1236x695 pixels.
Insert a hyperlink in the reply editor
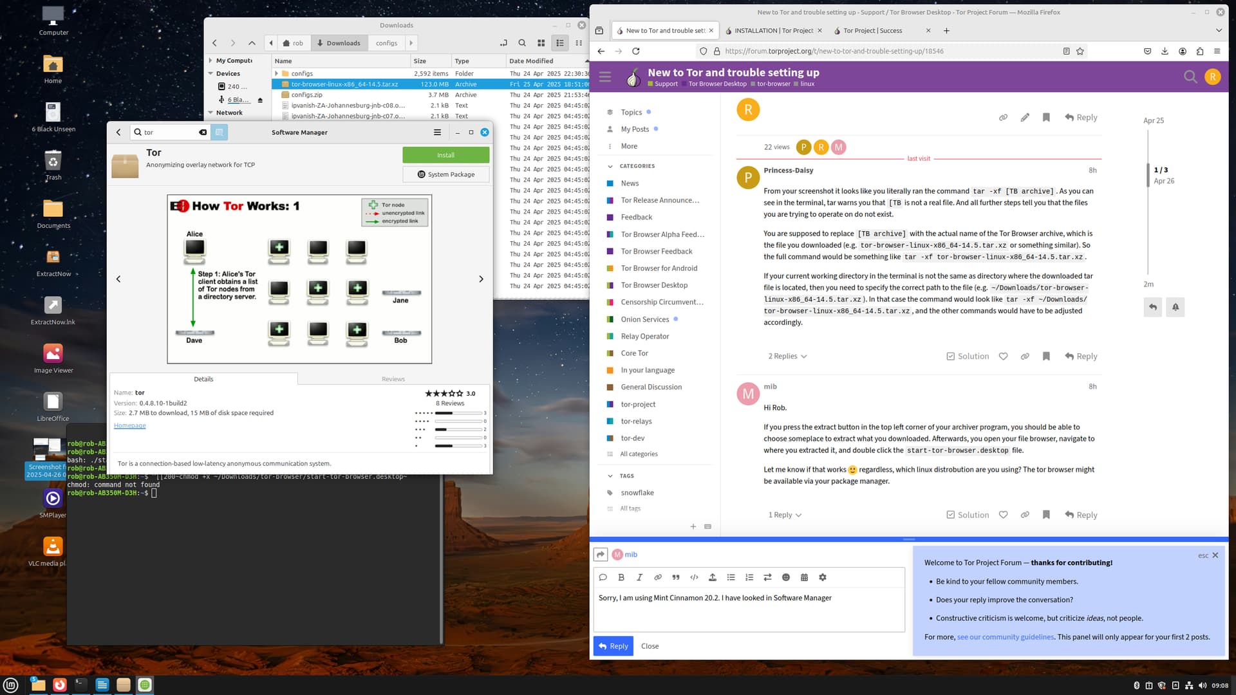pyautogui.click(x=658, y=577)
